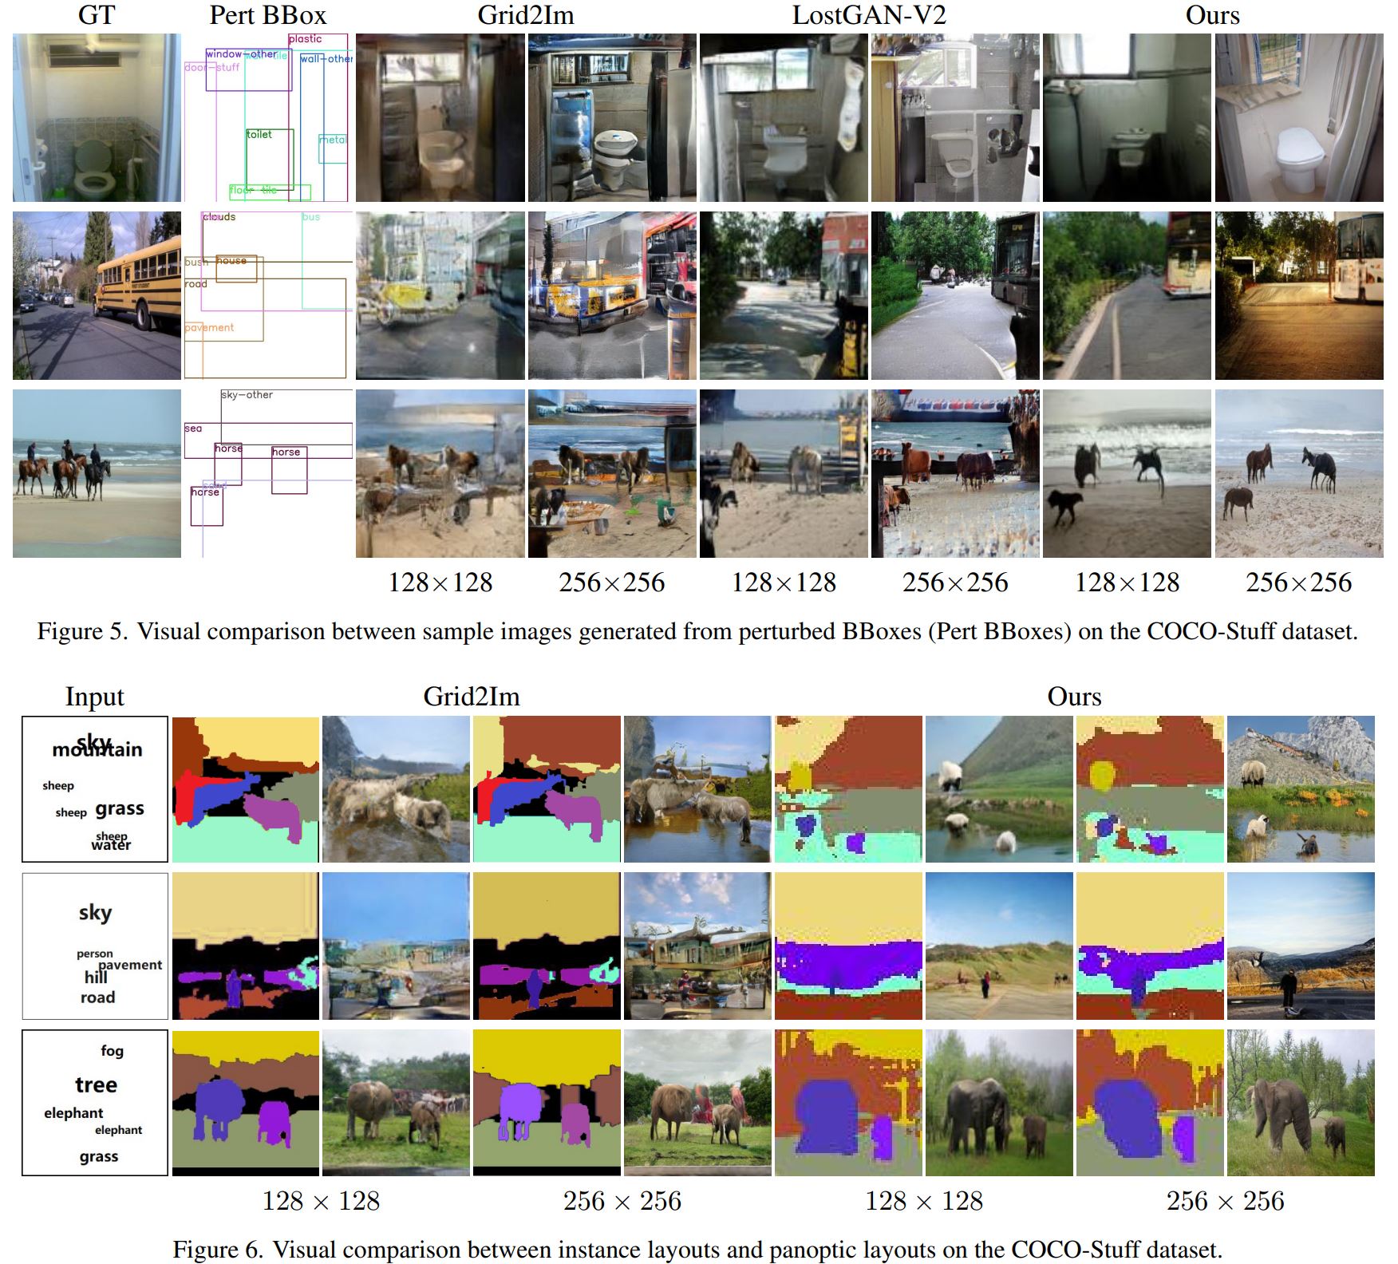Select the 'Ours' header in Figure 5

pyautogui.click(x=1213, y=15)
